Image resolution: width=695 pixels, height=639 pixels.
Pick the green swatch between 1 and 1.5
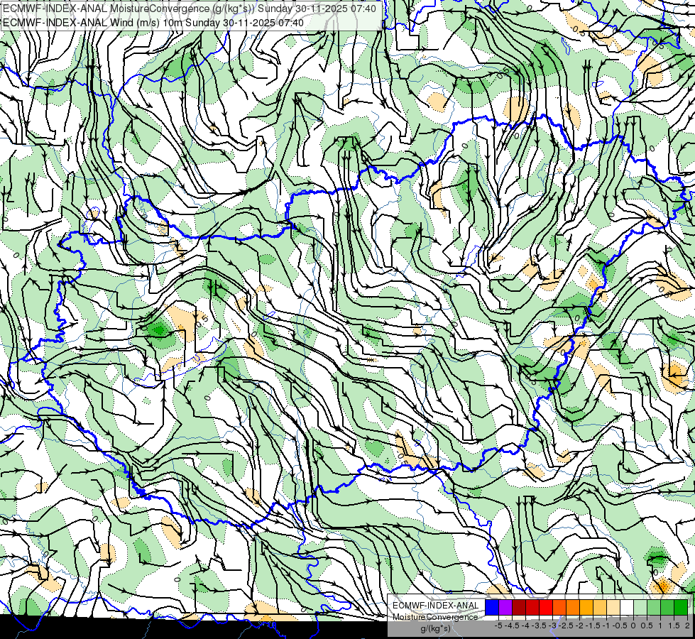667,607
